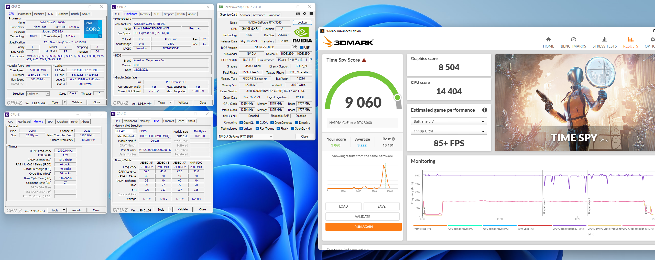Switch to the Sensors tab in GPU-Z

click(245, 15)
